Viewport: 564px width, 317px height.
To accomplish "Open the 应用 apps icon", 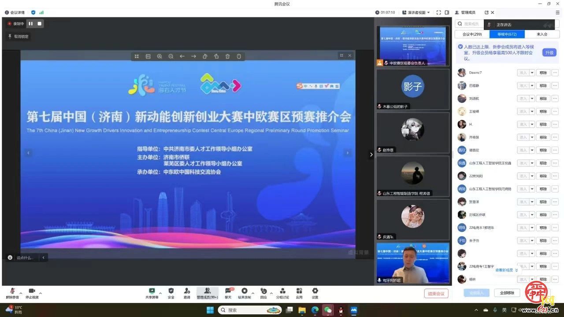I will (299, 291).
